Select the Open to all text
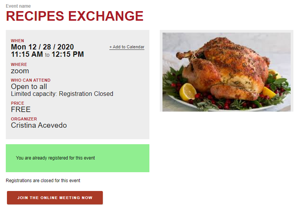The width and height of the screenshot is (298, 214). coord(29,87)
